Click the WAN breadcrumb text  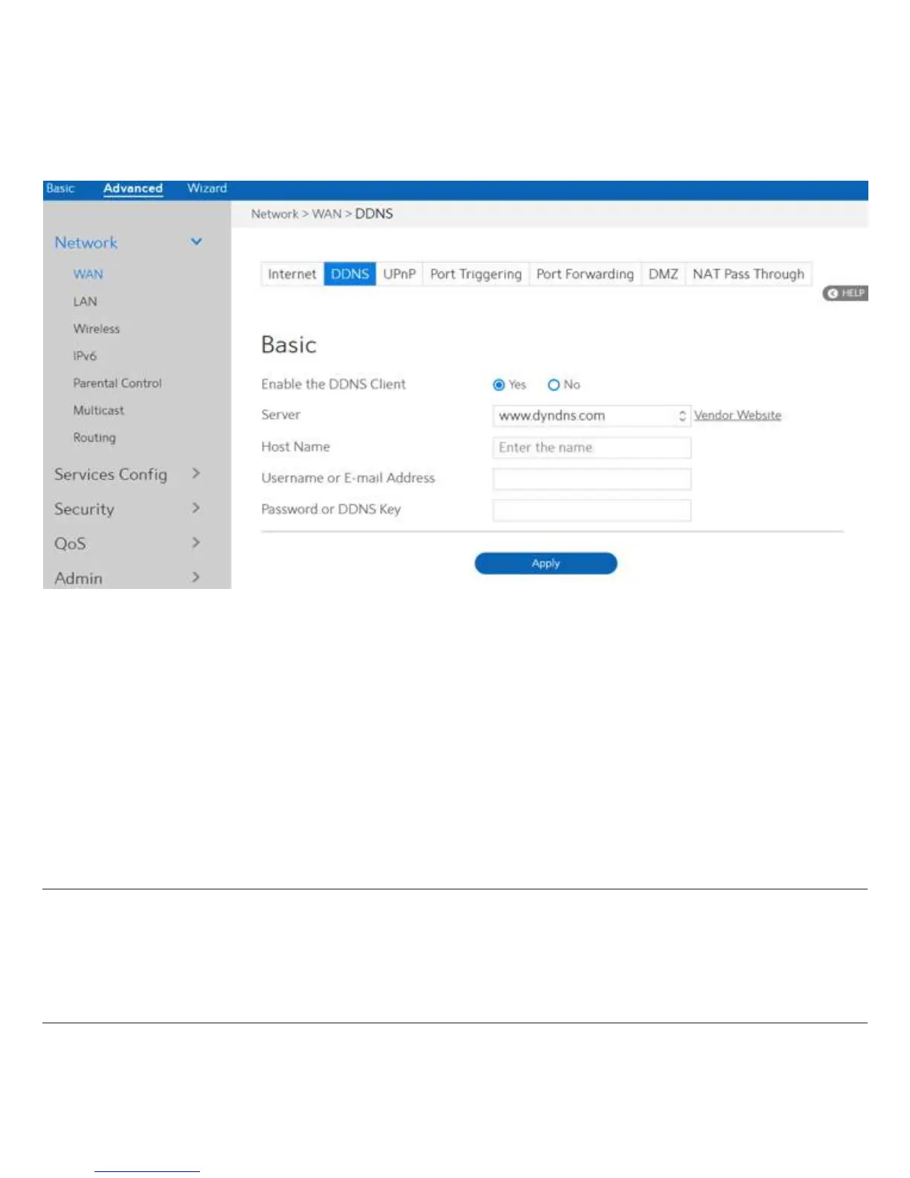326,213
